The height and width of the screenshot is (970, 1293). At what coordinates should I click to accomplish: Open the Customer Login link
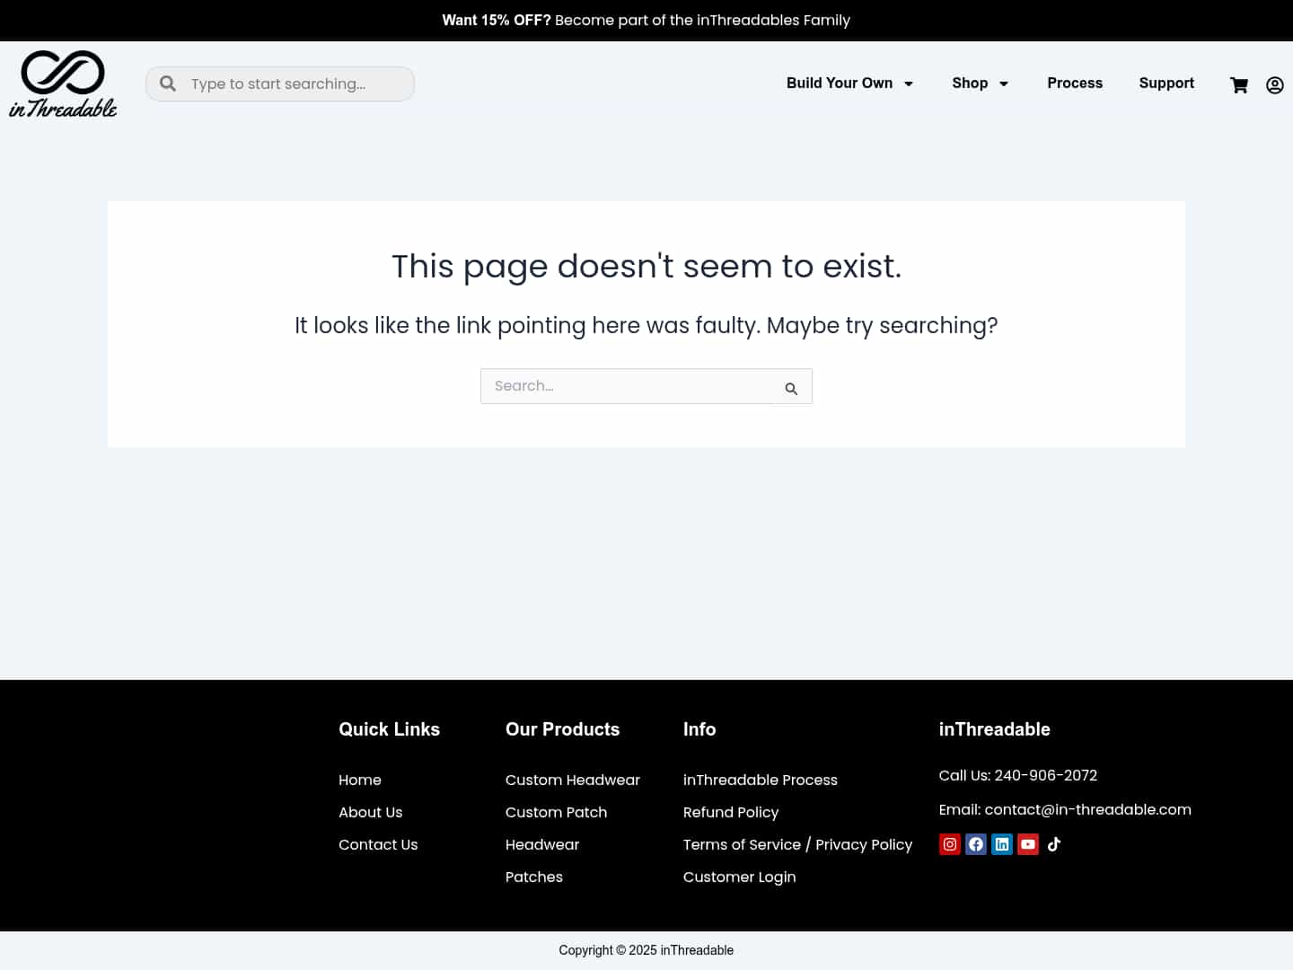[x=740, y=877]
